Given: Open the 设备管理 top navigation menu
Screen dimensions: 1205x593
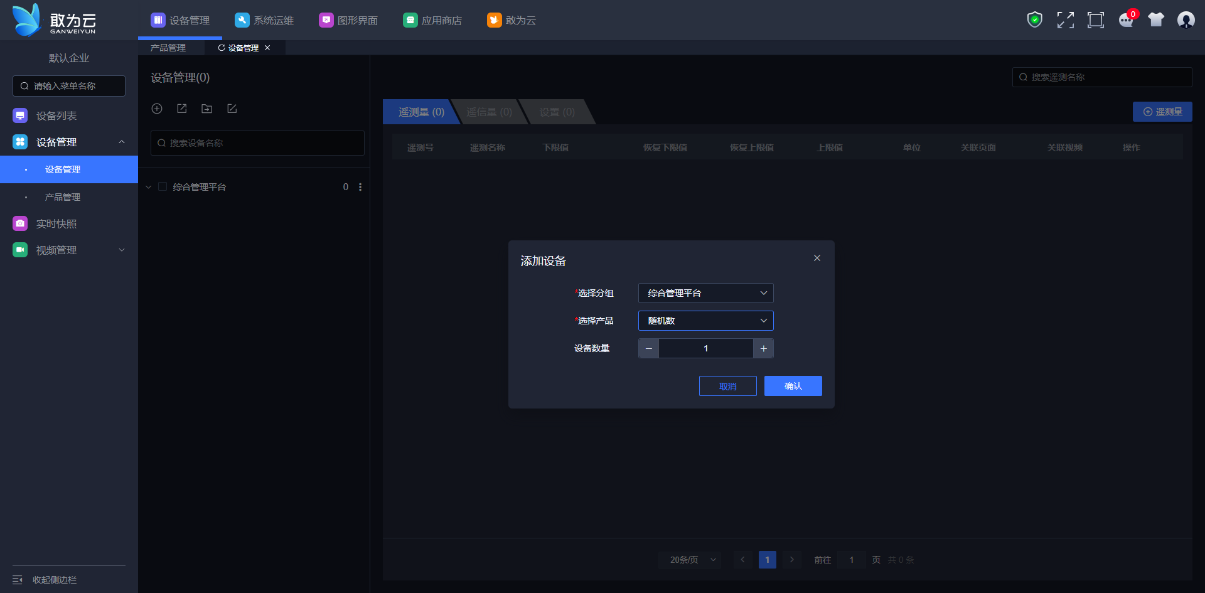Looking at the screenshot, I should (180, 20).
